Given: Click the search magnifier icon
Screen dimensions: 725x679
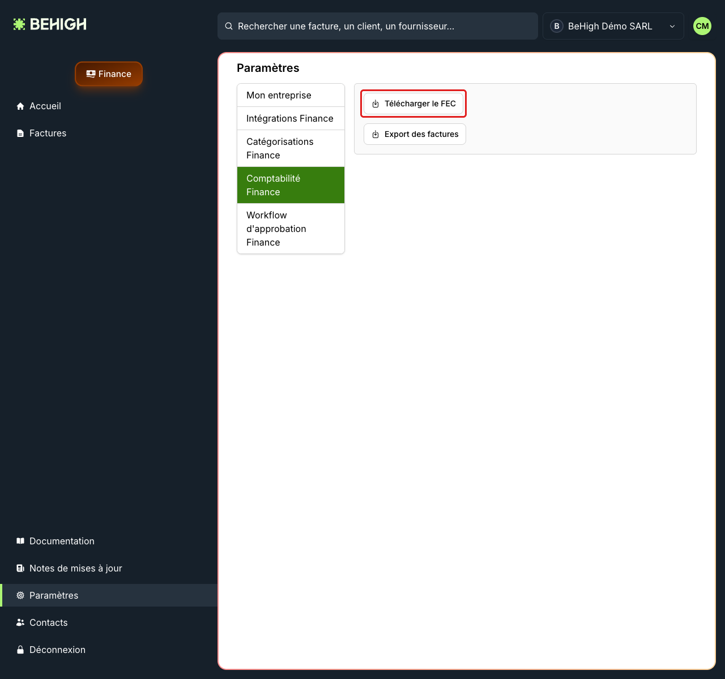Looking at the screenshot, I should [229, 26].
